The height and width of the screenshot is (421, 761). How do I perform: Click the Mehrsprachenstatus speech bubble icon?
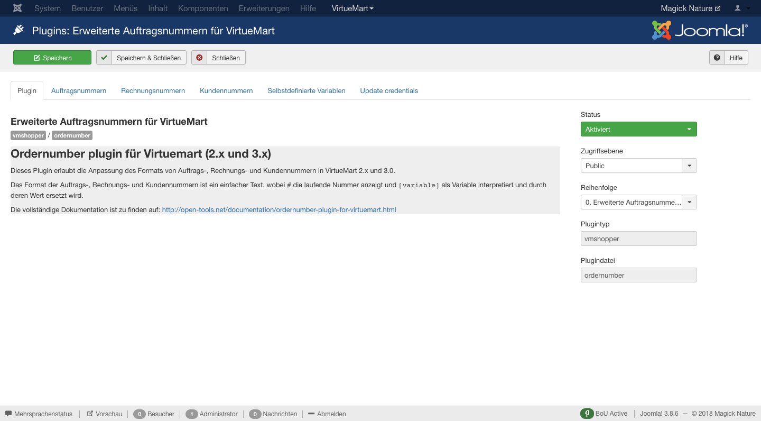coord(8,414)
